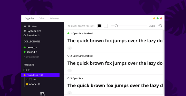The image size is (186, 96).
Task: Open the Collect tab
Action: tap(42, 18)
